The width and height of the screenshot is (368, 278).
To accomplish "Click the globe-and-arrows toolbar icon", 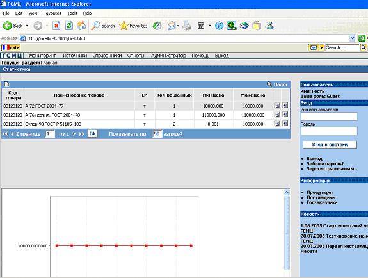I will [x=244, y=26].
